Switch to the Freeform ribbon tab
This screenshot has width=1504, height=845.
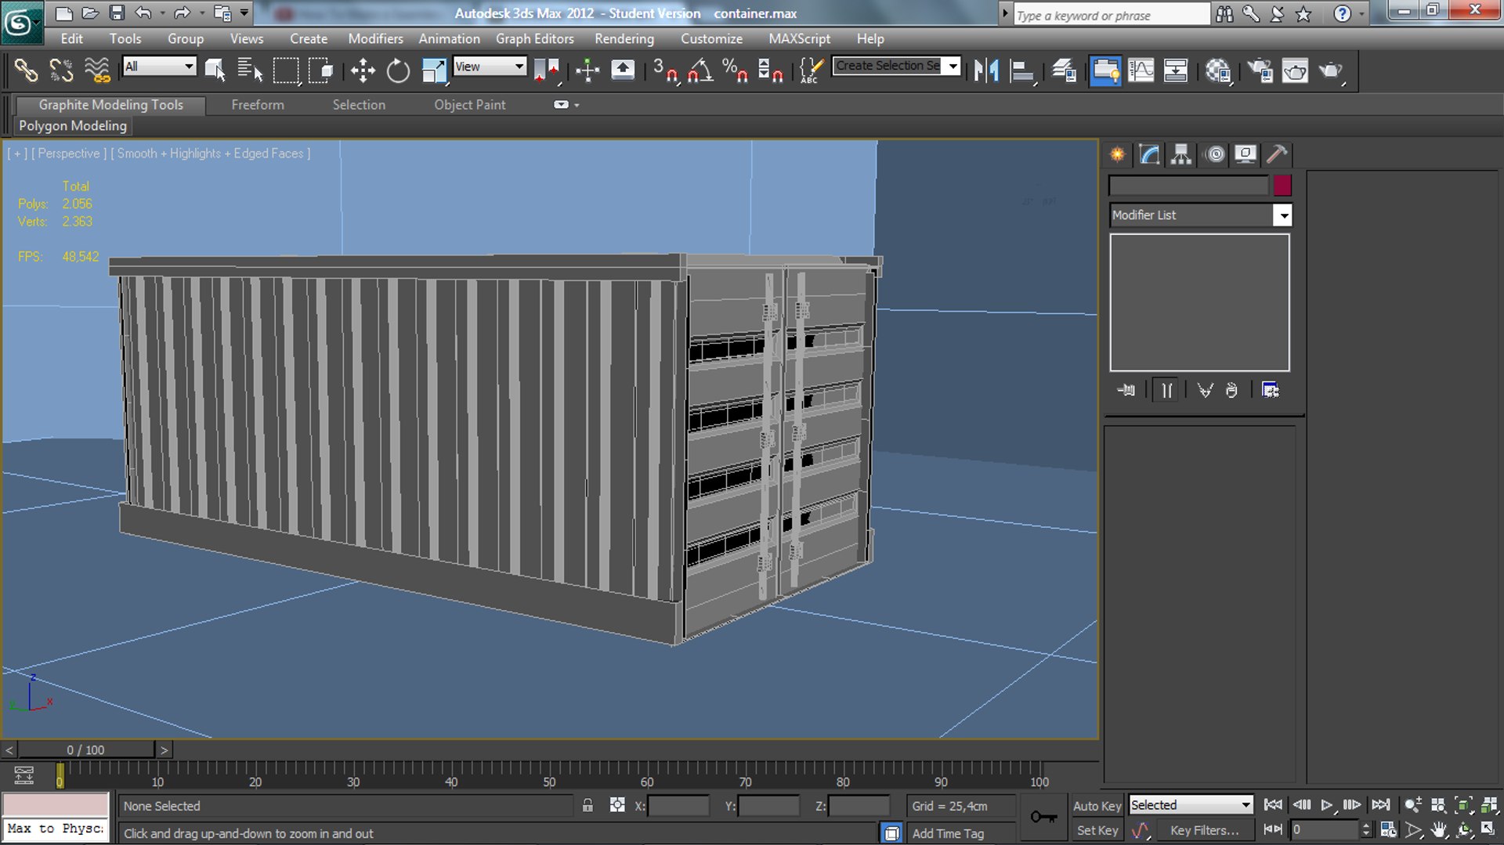pyautogui.click(x=258, y=105)
